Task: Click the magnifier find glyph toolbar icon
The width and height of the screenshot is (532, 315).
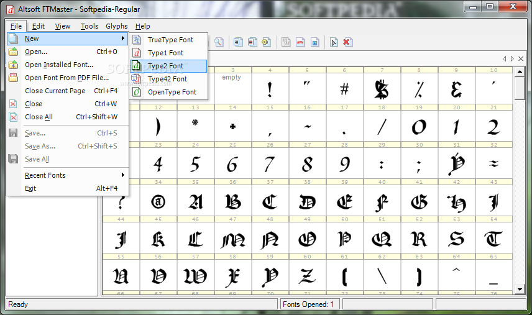Action: 219,42
